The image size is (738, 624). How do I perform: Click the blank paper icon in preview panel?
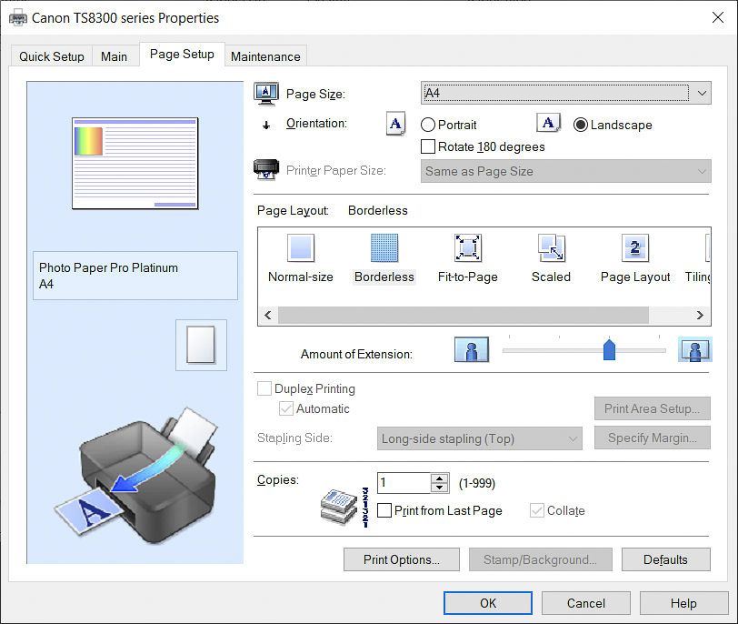[201, 345]
